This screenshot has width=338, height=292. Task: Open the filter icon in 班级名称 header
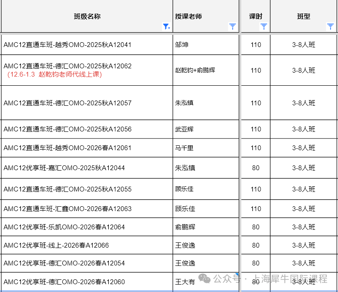pos(166,27)
